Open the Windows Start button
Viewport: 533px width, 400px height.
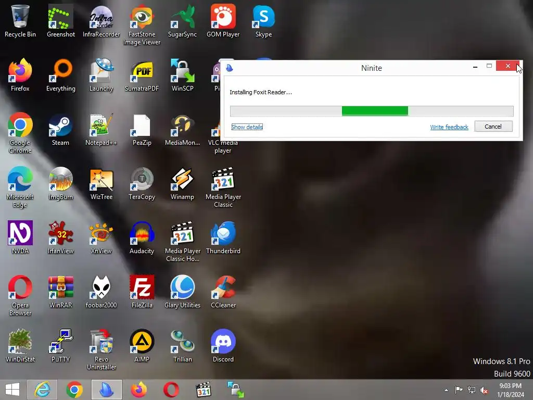point(12,390)
